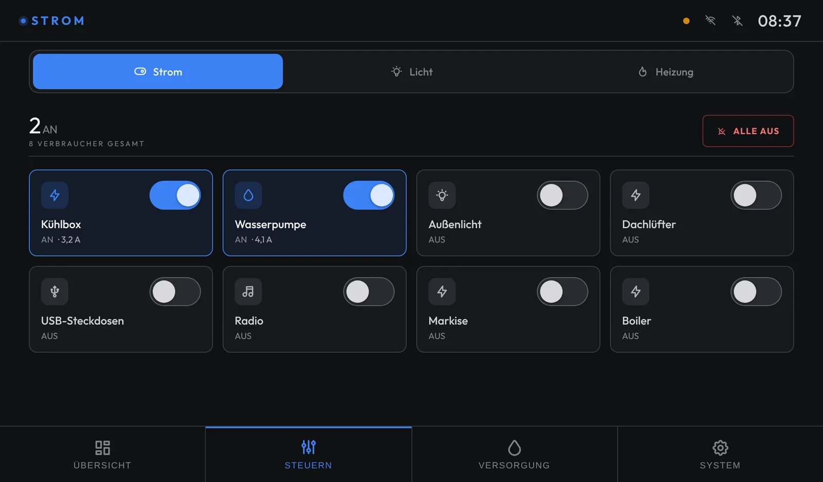Click the AUS status under Markise

pos(437,336)
